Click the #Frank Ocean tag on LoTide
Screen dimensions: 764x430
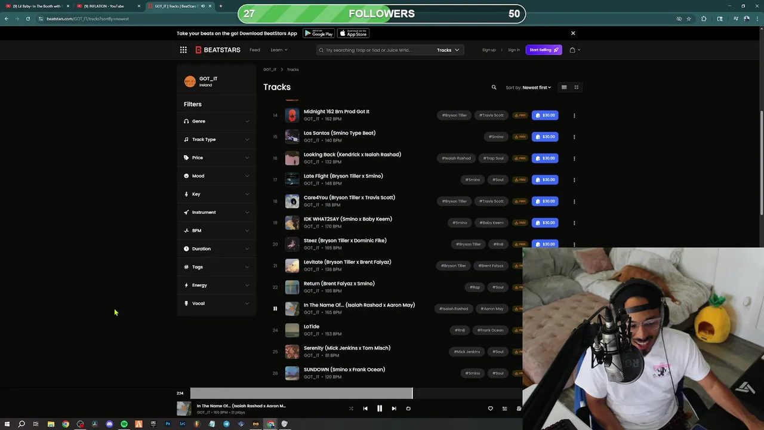coord(490,330)
